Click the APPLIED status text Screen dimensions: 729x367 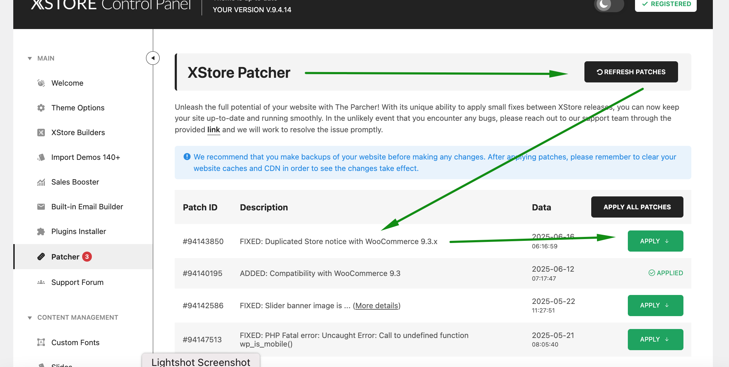click(670, 273)
